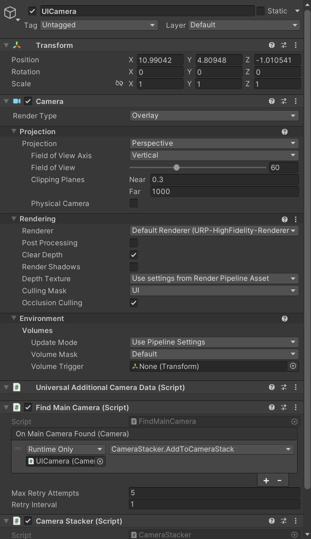Toggle the Scale constrained proportions link icon

point(119,83)
